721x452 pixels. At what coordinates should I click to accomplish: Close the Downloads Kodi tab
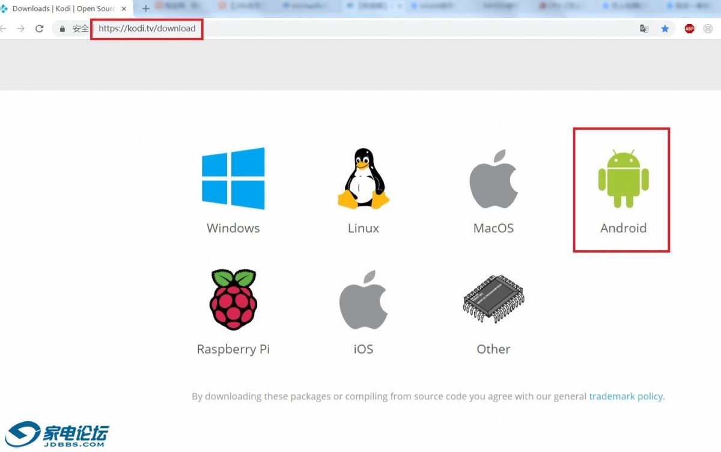[124, 9]
